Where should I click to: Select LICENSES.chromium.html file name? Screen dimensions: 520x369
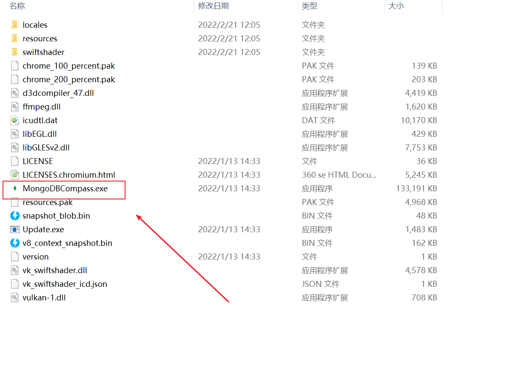69,175
